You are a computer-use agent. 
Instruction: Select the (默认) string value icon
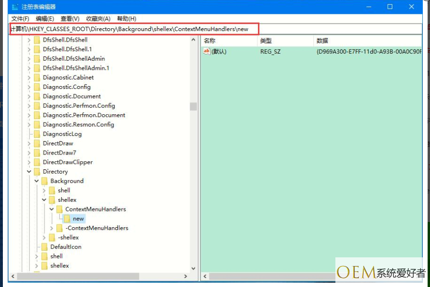[206, 51]
